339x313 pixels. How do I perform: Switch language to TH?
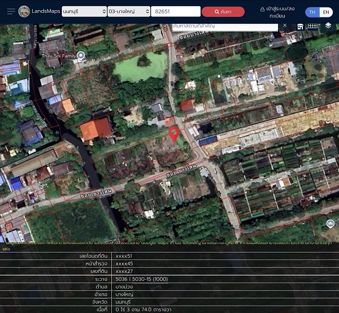[x=312, y=12]
